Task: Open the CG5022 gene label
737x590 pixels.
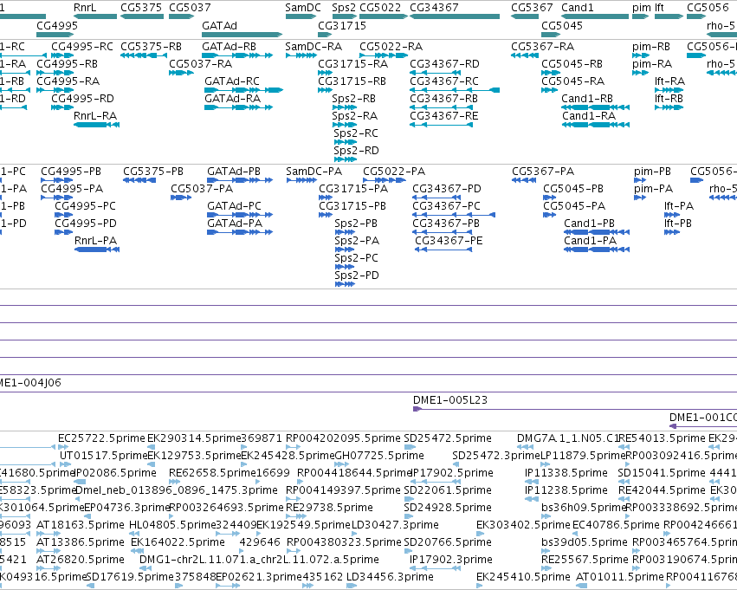Action: pyautogui.click(x=380, y=8)
